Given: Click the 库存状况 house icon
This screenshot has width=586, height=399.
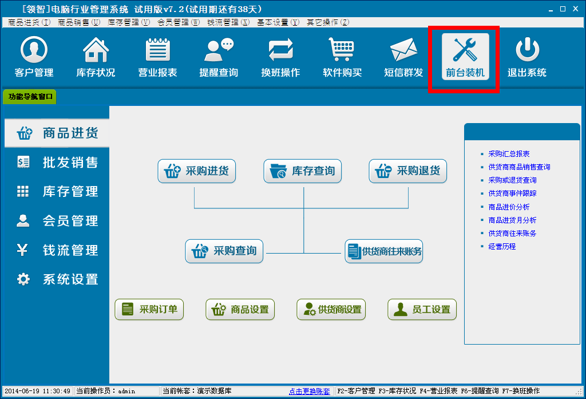Looking at the screenshot, I should (96, 58).
